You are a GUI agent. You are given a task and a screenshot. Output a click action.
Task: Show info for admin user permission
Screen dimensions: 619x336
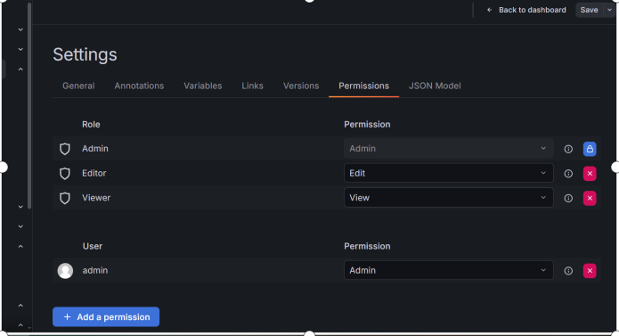click(568, 270)
